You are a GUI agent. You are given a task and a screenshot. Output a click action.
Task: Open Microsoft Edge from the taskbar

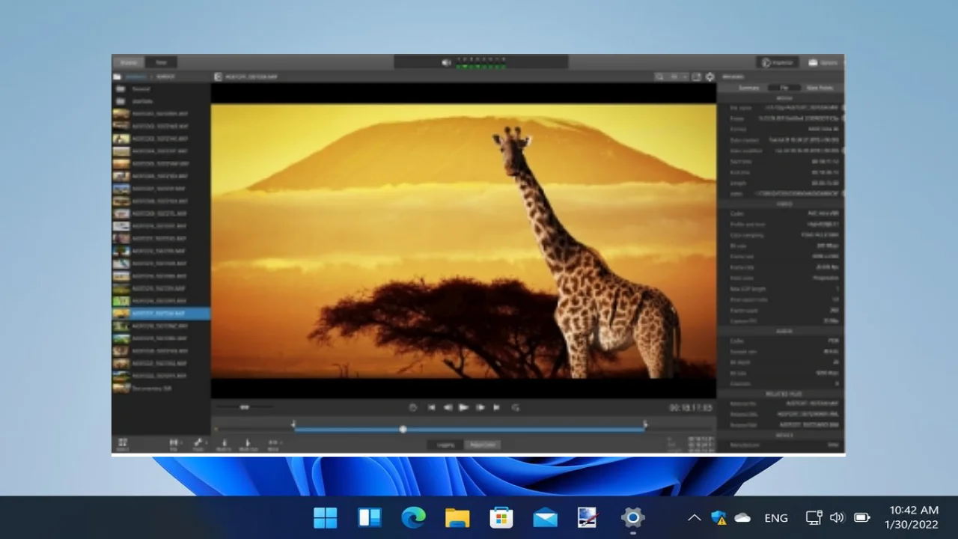413,517
